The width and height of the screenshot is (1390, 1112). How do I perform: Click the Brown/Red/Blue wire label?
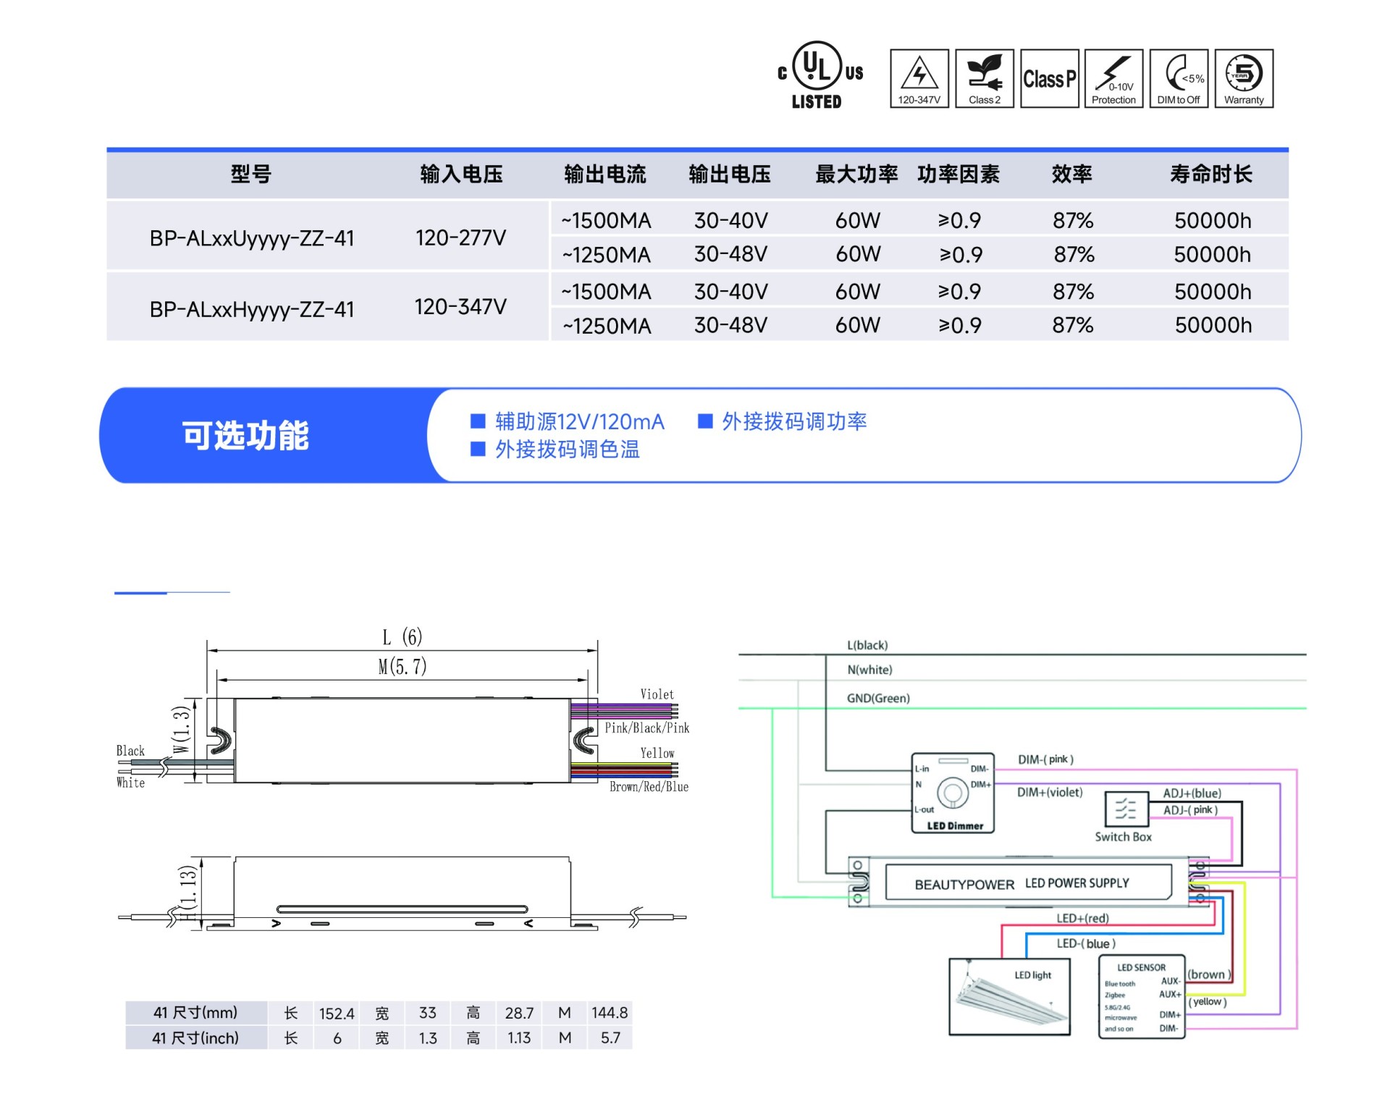(x=649, y=787)
